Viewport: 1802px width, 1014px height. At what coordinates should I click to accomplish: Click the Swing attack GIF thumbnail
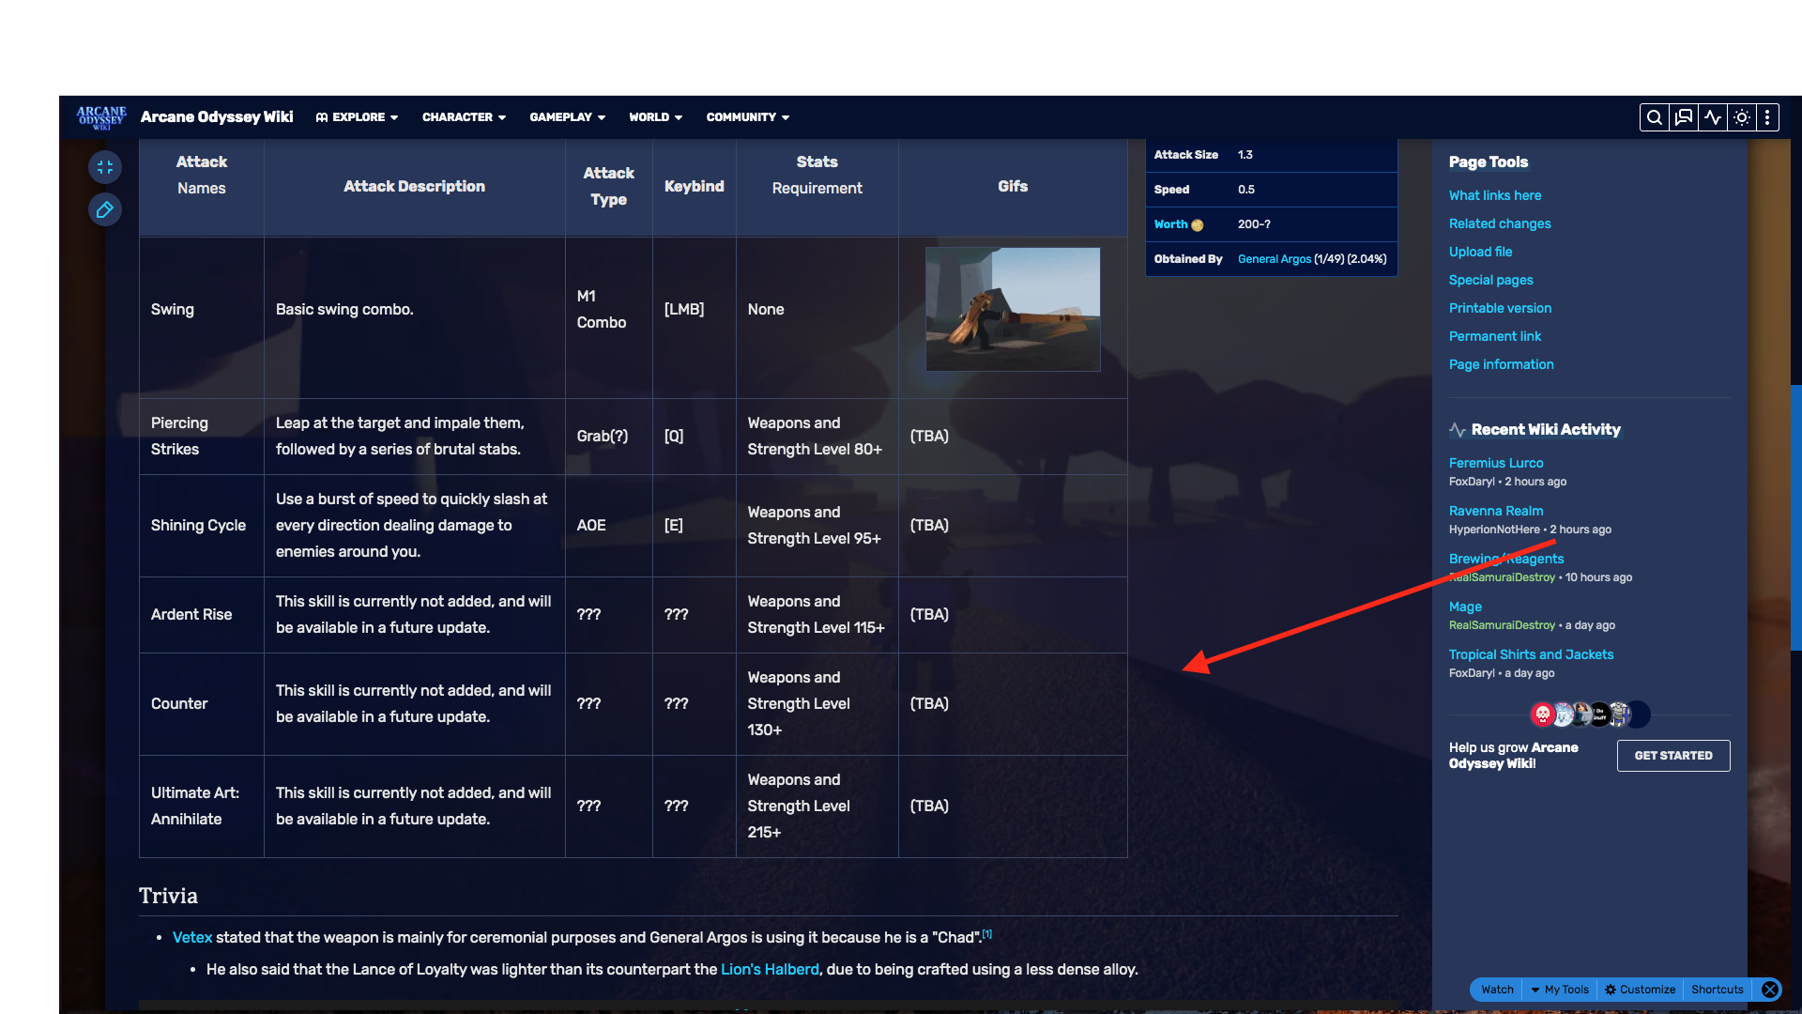(x=1013, y=307)
